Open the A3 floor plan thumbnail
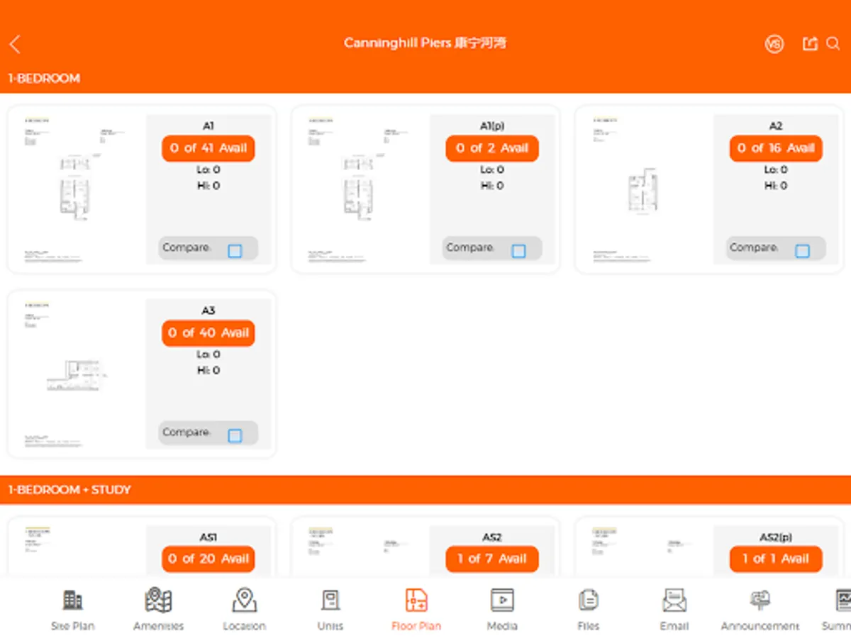 tap(75, 374)
